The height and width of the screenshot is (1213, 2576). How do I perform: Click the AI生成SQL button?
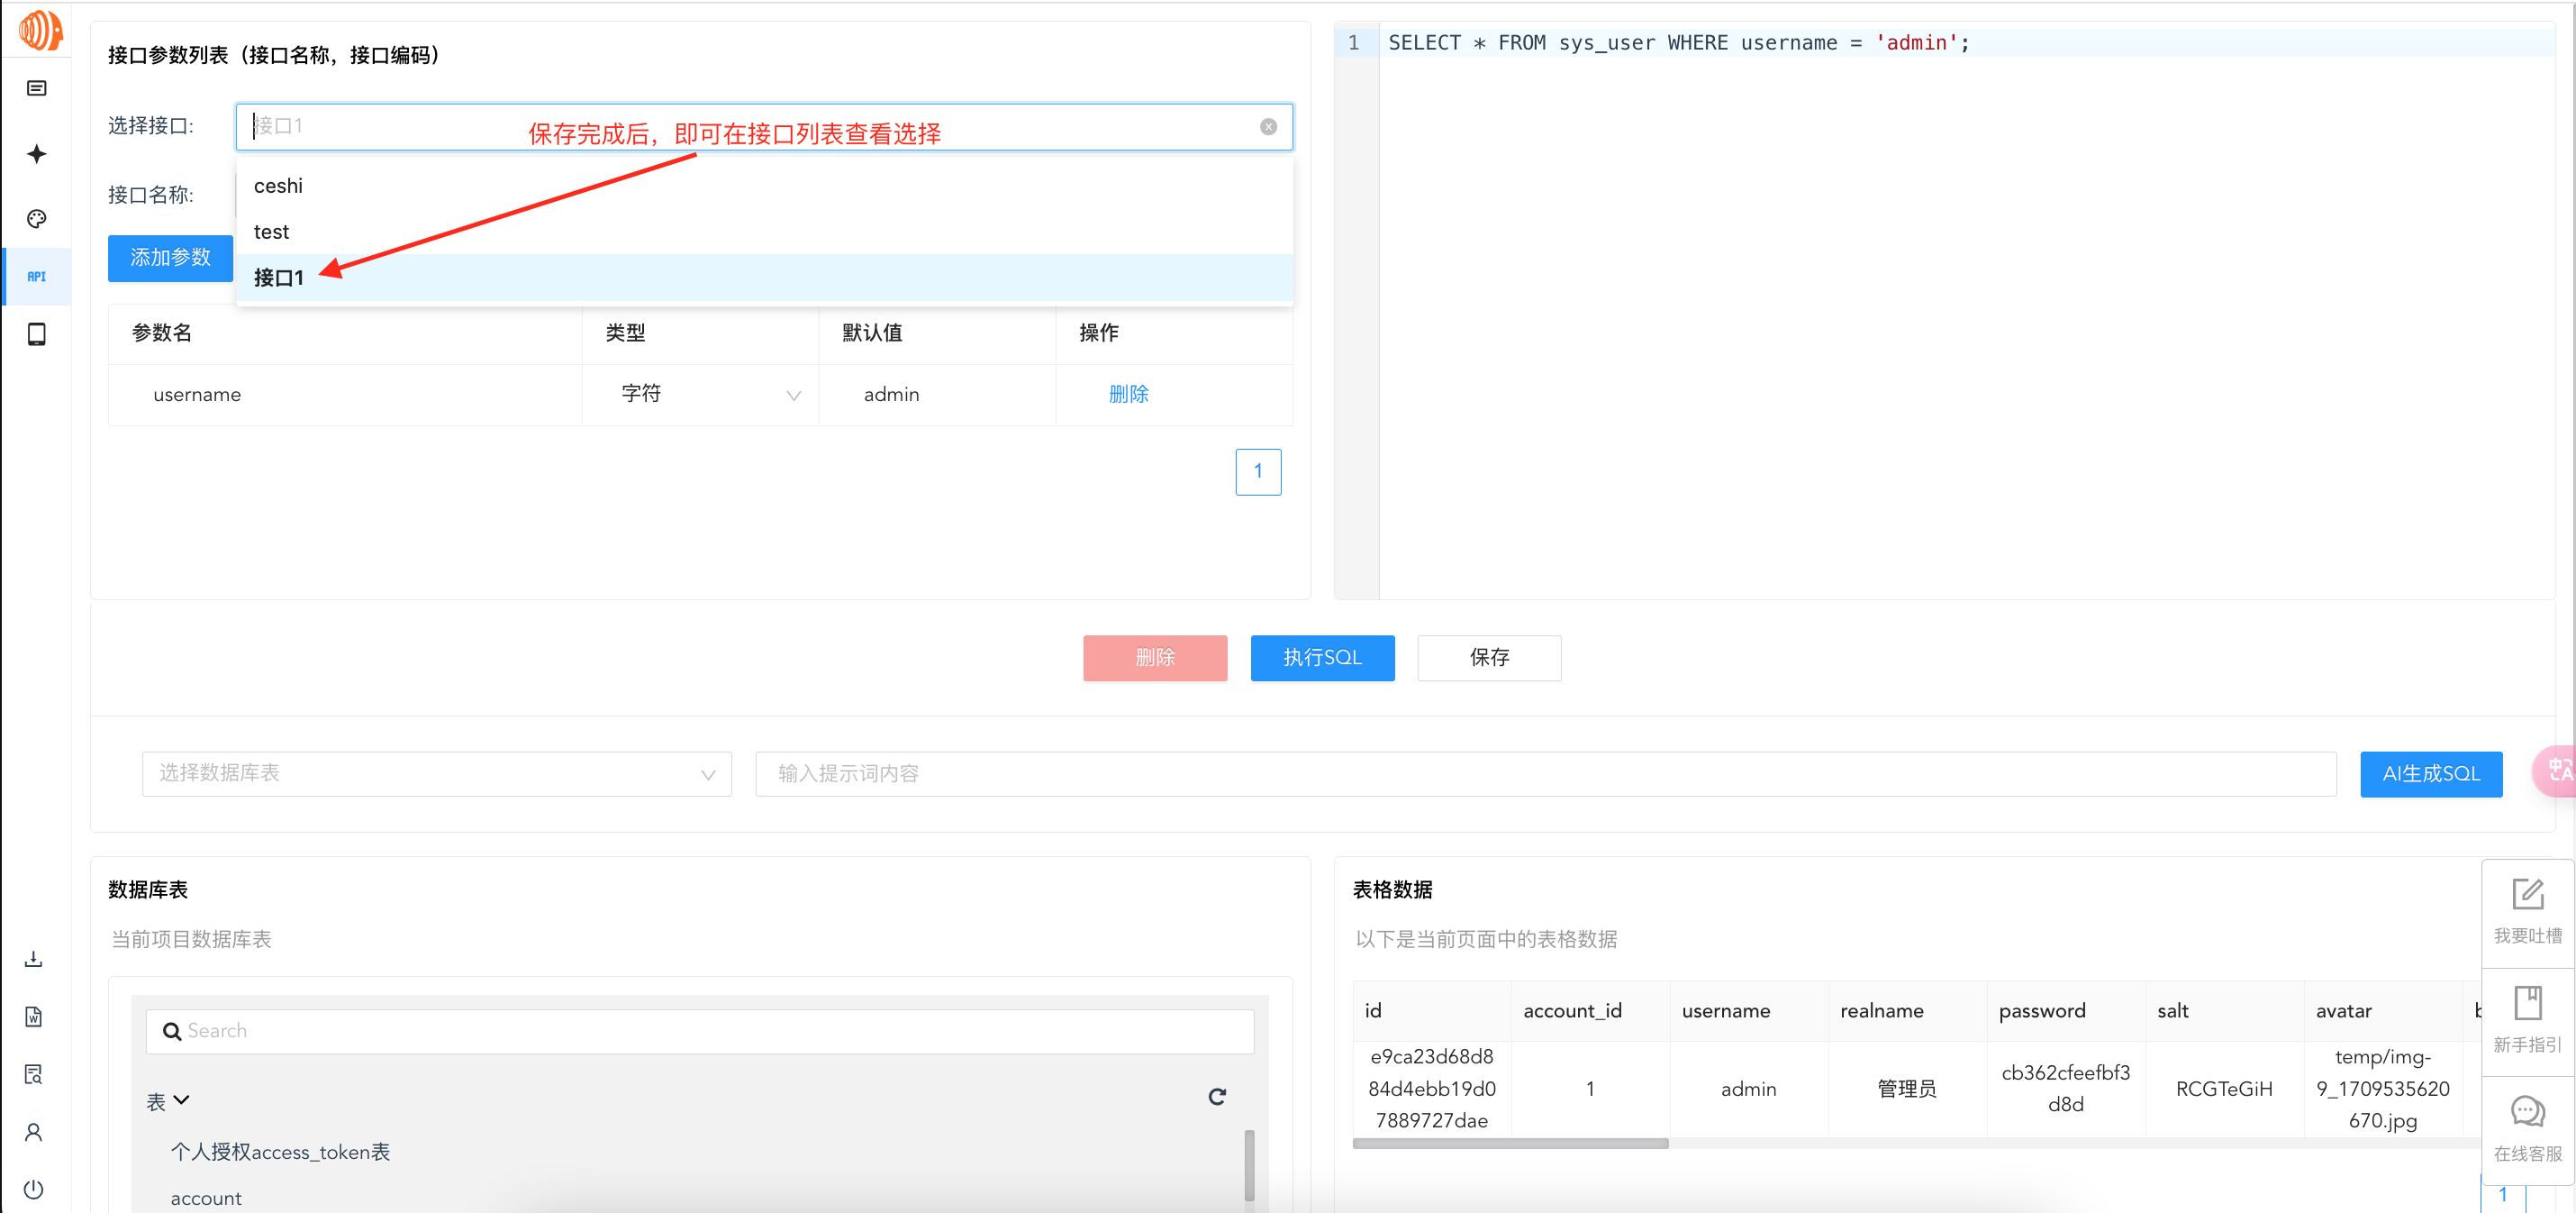tap(2430, 773)
